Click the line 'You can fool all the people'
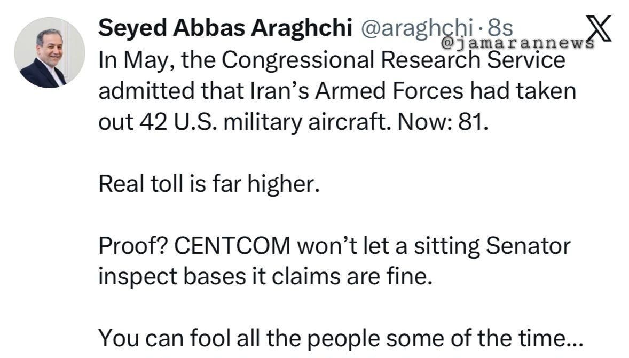Viewport: 629px width, 358px height. click(341, 338)
